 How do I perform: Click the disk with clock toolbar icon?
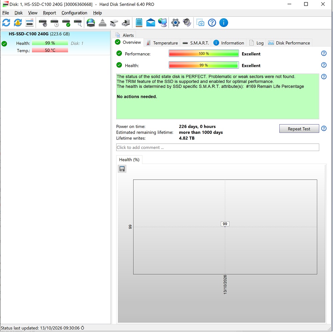[55, 23]
